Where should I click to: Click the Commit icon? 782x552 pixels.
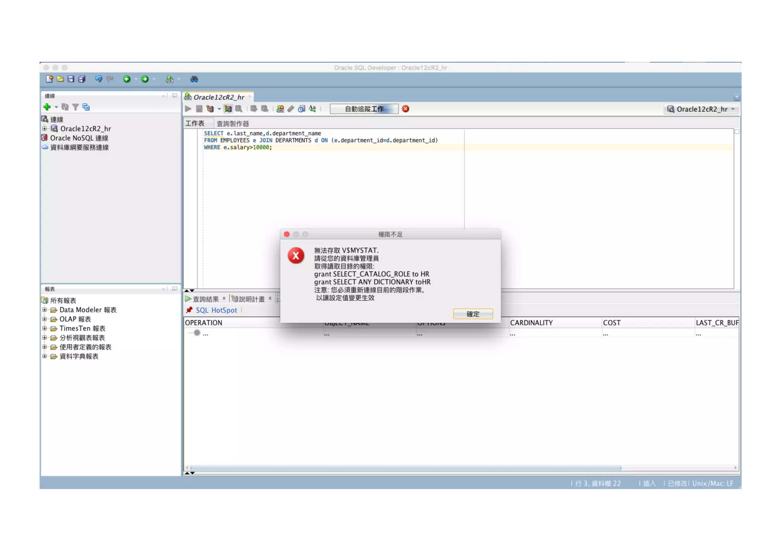click(x=254, y=109)
